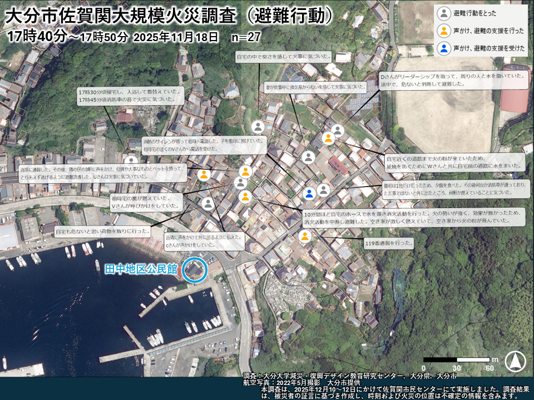
Task: Select the callout beginning 17時30分頃帰宅し
Action: tap(130, 95)
